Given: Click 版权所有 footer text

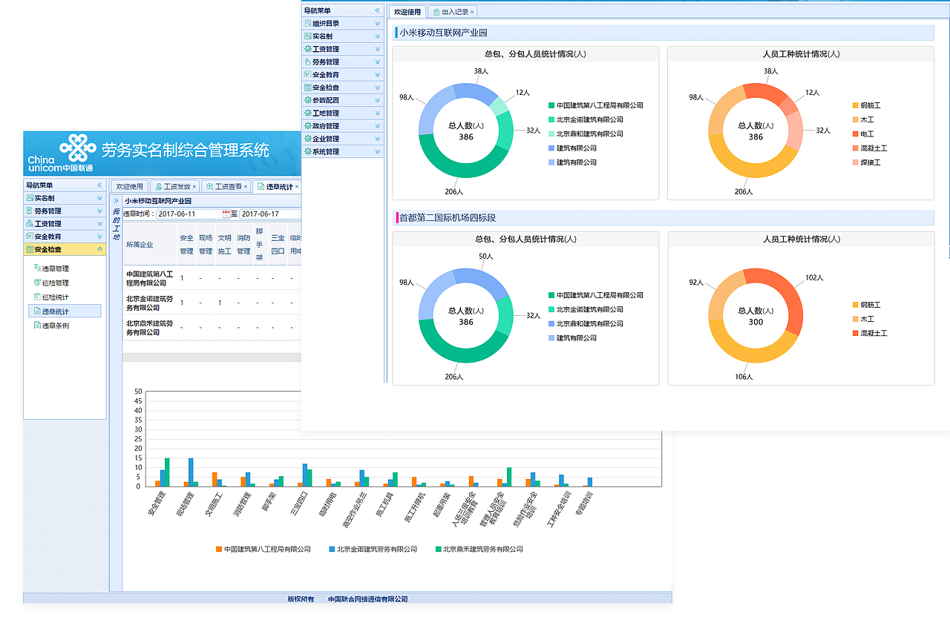Looking at the screenshot, I should pyautogui.click(x=301, y=599).
